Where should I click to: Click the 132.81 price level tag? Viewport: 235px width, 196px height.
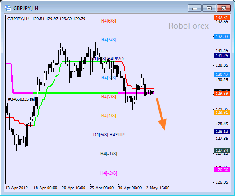(x=222, y=18)
